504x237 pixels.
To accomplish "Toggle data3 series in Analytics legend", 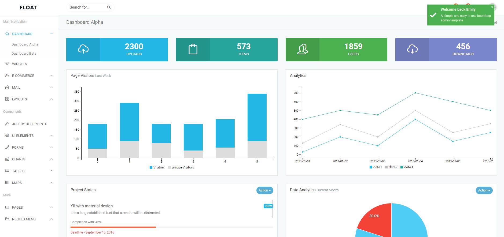I will 407,167.
